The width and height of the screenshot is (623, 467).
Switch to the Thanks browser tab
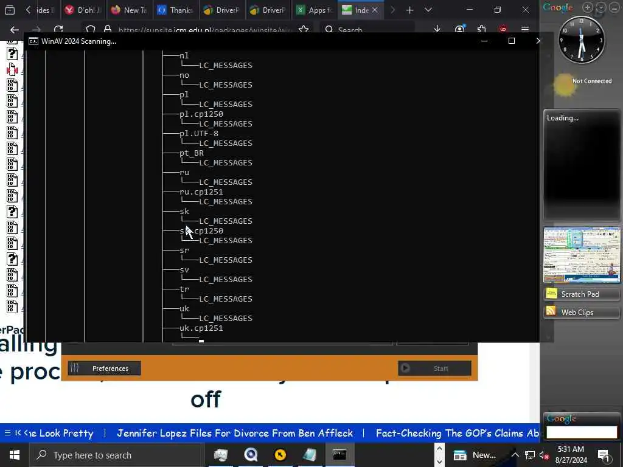point(175,10)
